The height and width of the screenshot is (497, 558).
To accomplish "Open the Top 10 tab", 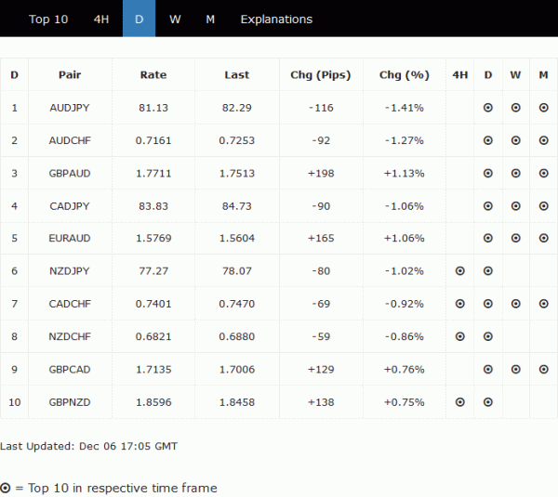I will coord(48,19).
